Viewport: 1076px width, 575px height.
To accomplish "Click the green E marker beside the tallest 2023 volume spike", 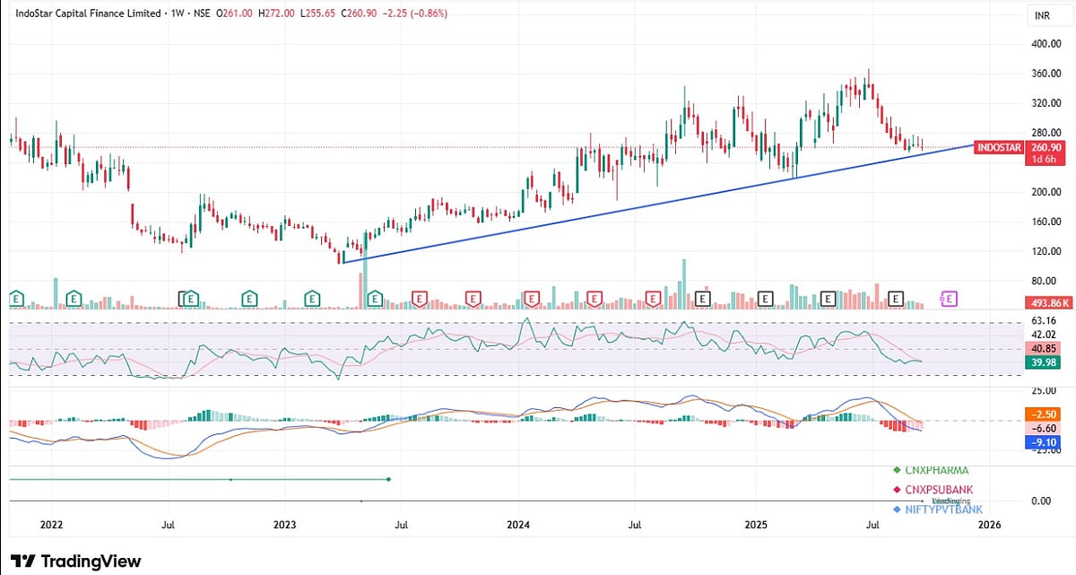I will (374, 298).
